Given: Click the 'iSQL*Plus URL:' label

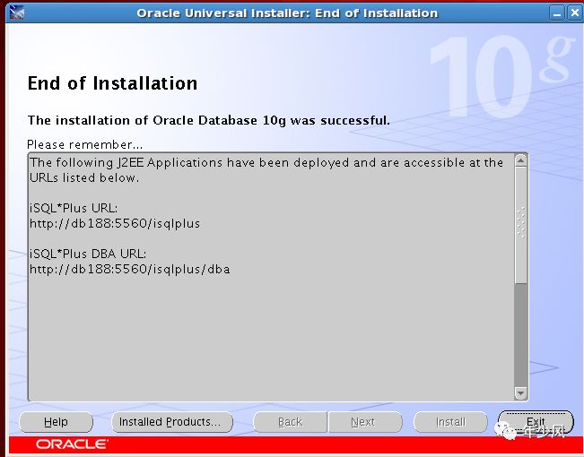Looking at the screenshot, I should click(x=74, y=208).
